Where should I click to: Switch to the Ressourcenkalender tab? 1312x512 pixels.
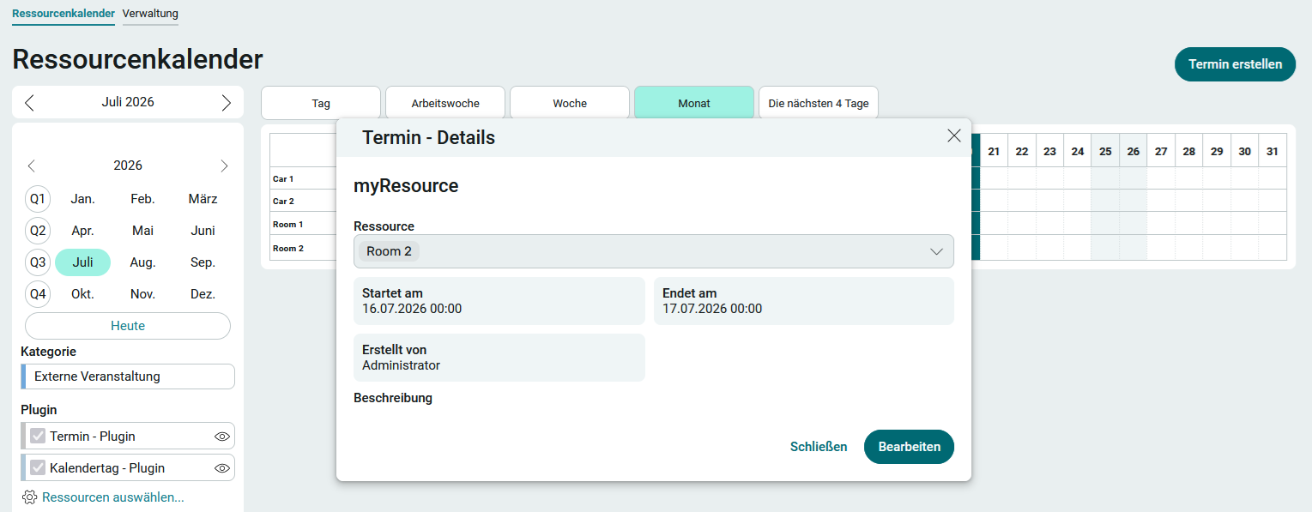tap(63, 14)
